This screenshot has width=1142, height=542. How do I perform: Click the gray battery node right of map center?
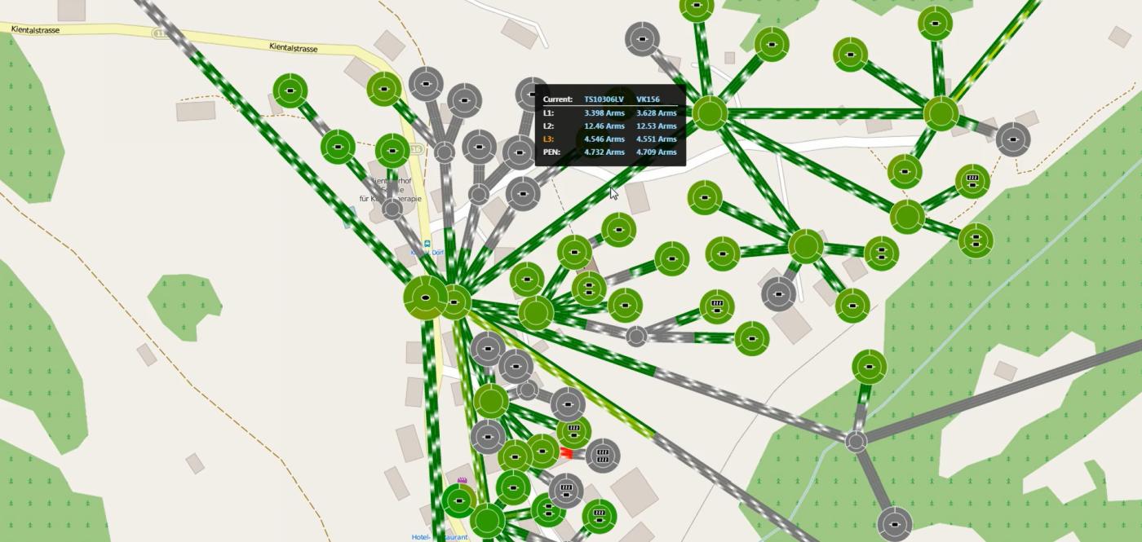[566, 488]
